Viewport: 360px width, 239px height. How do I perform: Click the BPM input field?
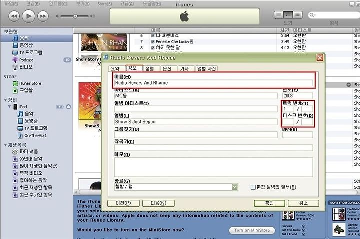point(298,135)
